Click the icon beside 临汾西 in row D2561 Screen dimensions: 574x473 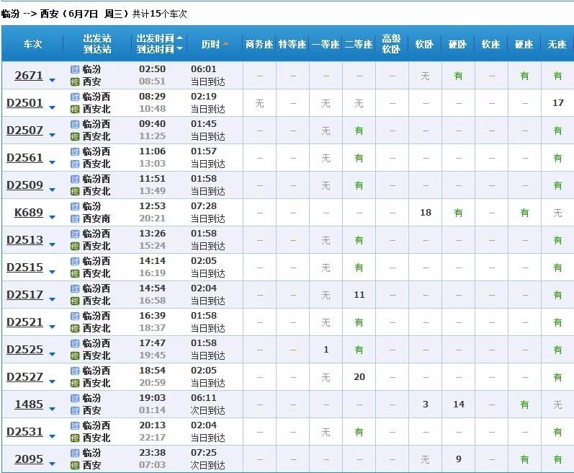click(75, 151)
